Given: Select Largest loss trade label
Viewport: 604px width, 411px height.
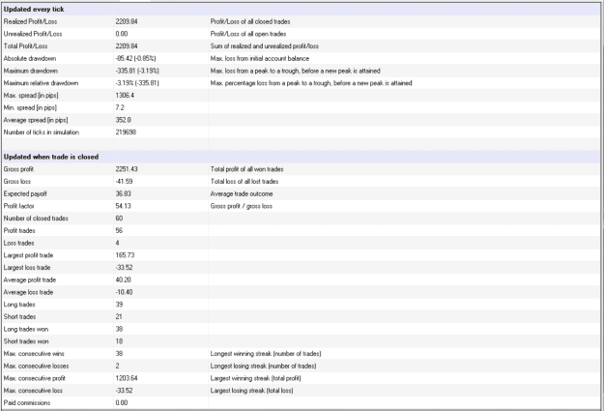Looking at the screenshot, I should click(27, 268).
